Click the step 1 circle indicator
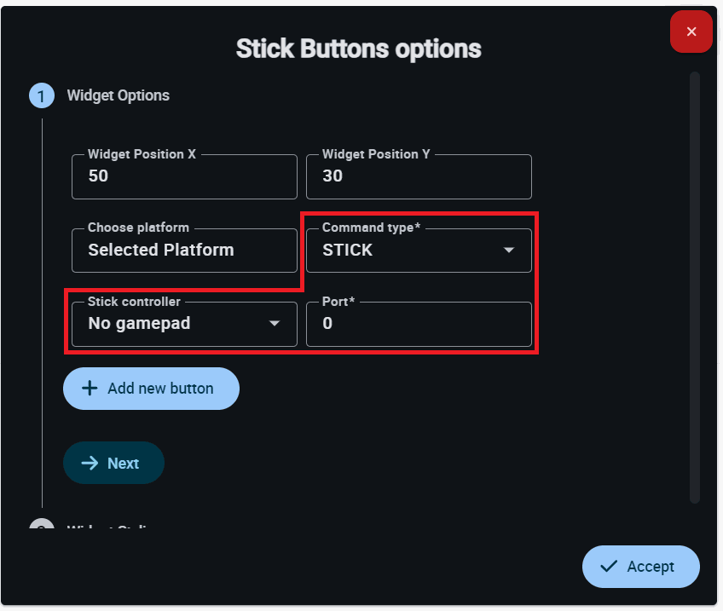723x611 pixels. click(x=41, y=95)
